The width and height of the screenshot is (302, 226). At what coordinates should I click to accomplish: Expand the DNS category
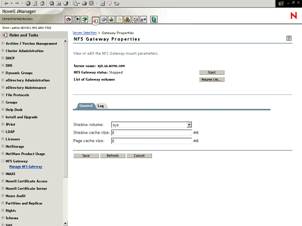3,65
